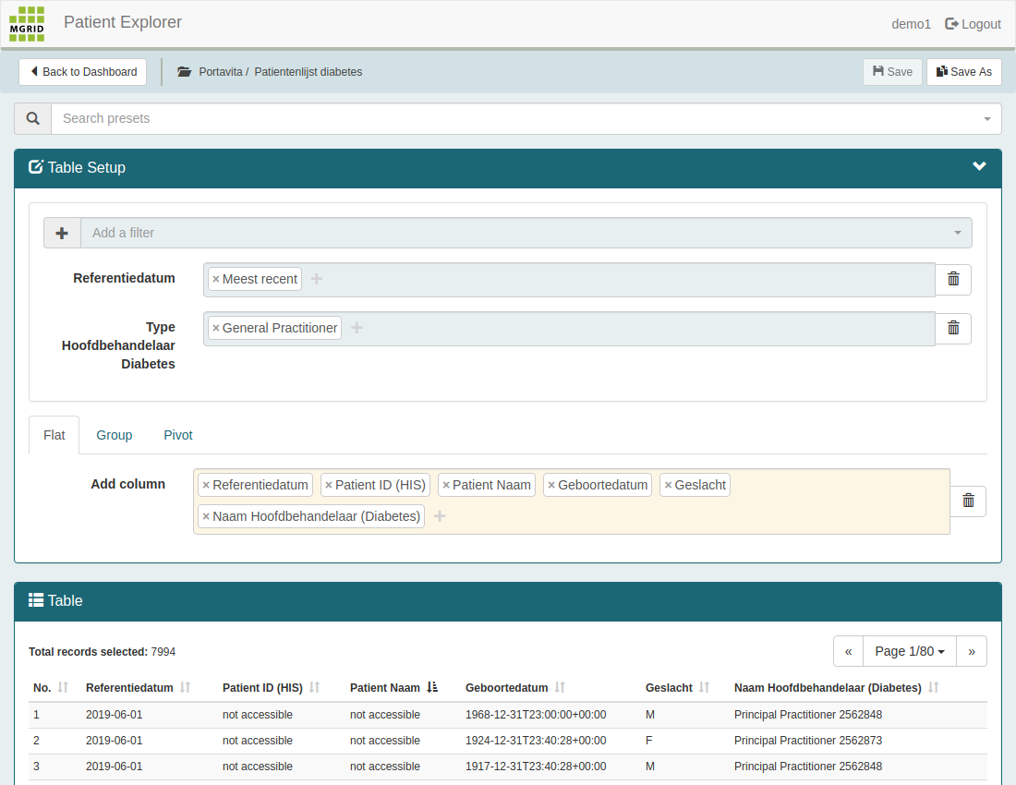Click Principal Practitioner 2562873 cell

coord(808,741)
